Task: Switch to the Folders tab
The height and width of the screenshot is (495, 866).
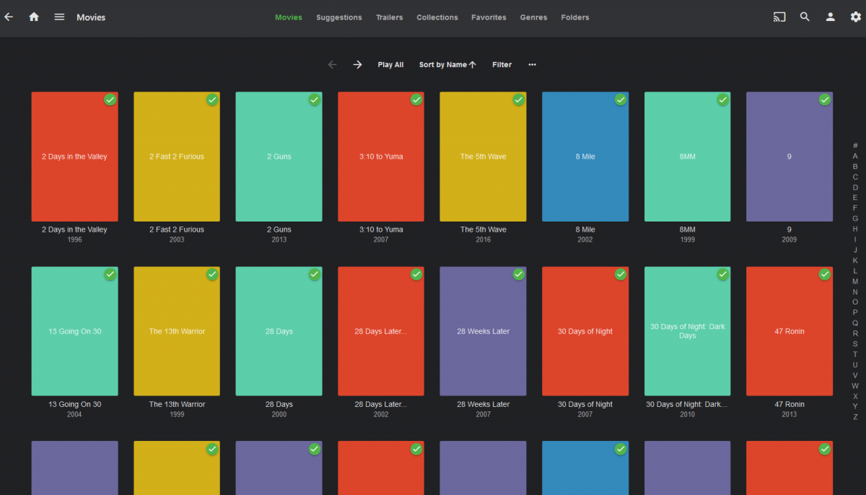Action: (575, 17)
